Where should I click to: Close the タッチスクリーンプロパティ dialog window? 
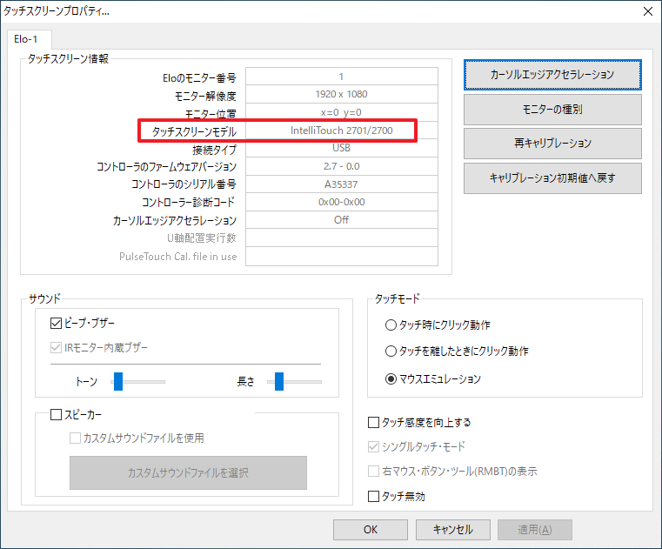pos(645,12)
